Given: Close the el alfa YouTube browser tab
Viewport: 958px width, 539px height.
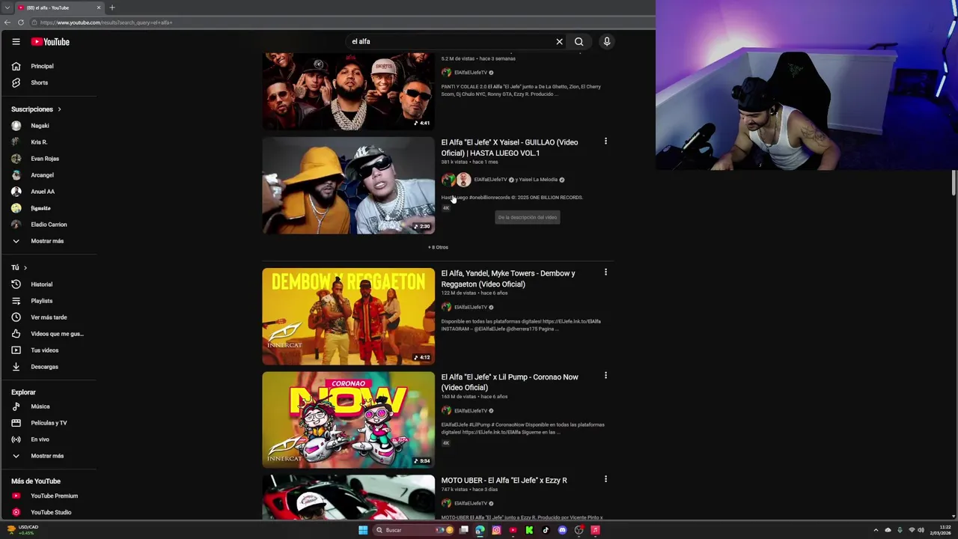Looking at the screenshot, I should pyautogui.click(x=99, y=7).
